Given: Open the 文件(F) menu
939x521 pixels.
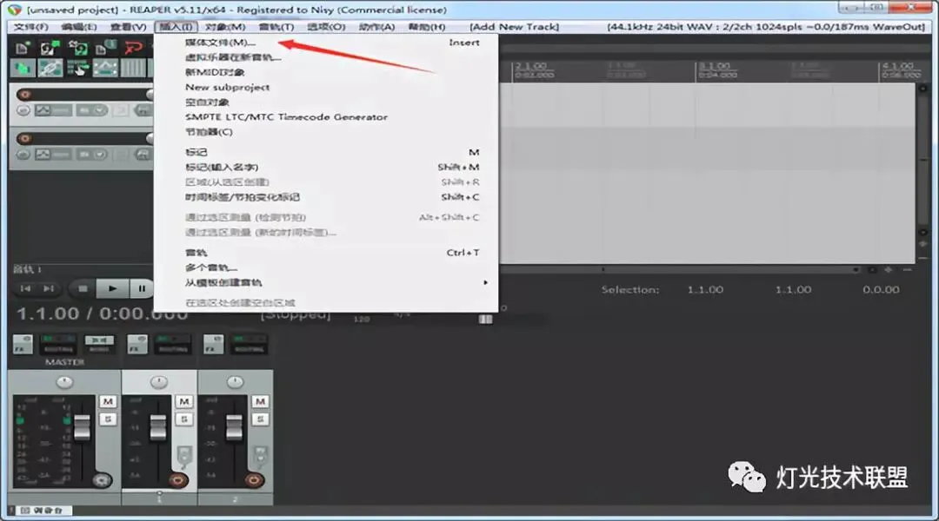Looking at the screenshot, I should (31, 27).
